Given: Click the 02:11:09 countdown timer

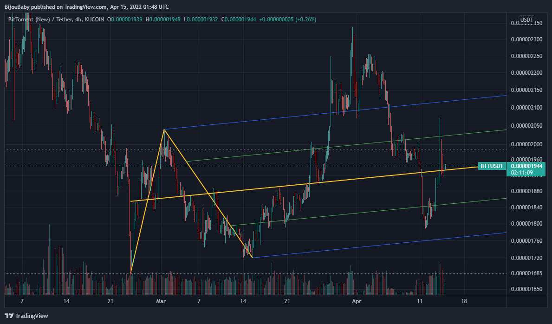Looking at the screenshot, I should (x=522, y=173).
